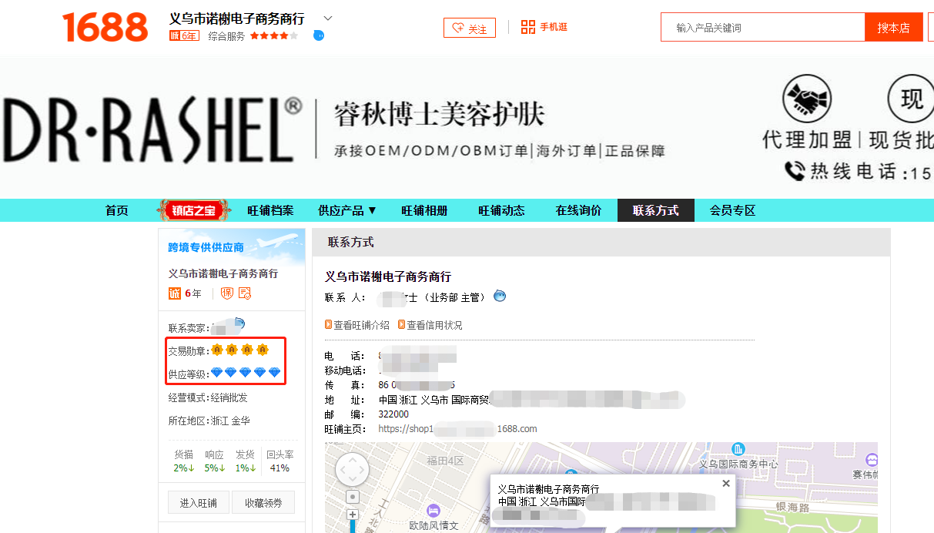Click the 热线电话 phone icon
Image resolution: width=934 pixels, height=533 pixels.
point(795,170)
